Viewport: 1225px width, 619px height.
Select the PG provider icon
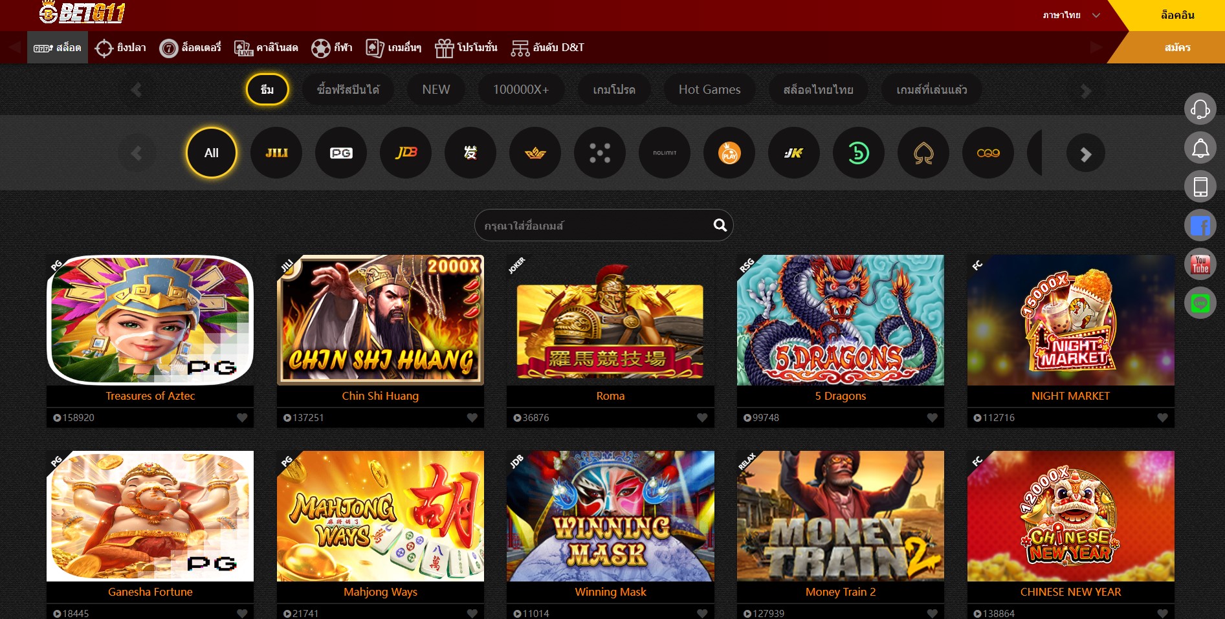pyautogui.click(x=341, y=153)
